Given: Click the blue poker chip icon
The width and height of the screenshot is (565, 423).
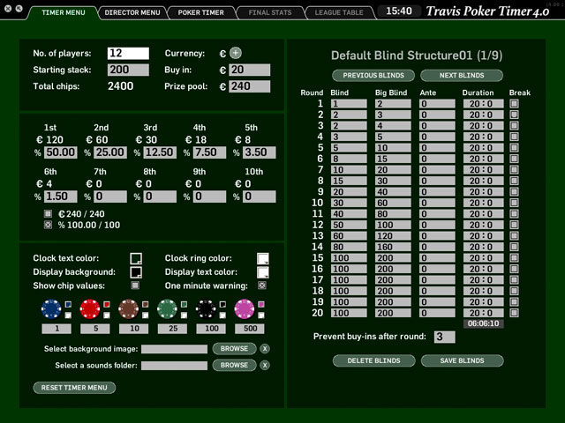Looking at the screenshot, I should pos(51,309).
